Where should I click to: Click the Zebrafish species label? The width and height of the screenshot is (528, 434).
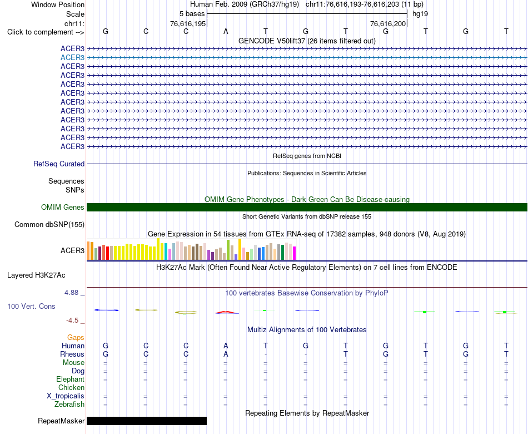[69, 405]
